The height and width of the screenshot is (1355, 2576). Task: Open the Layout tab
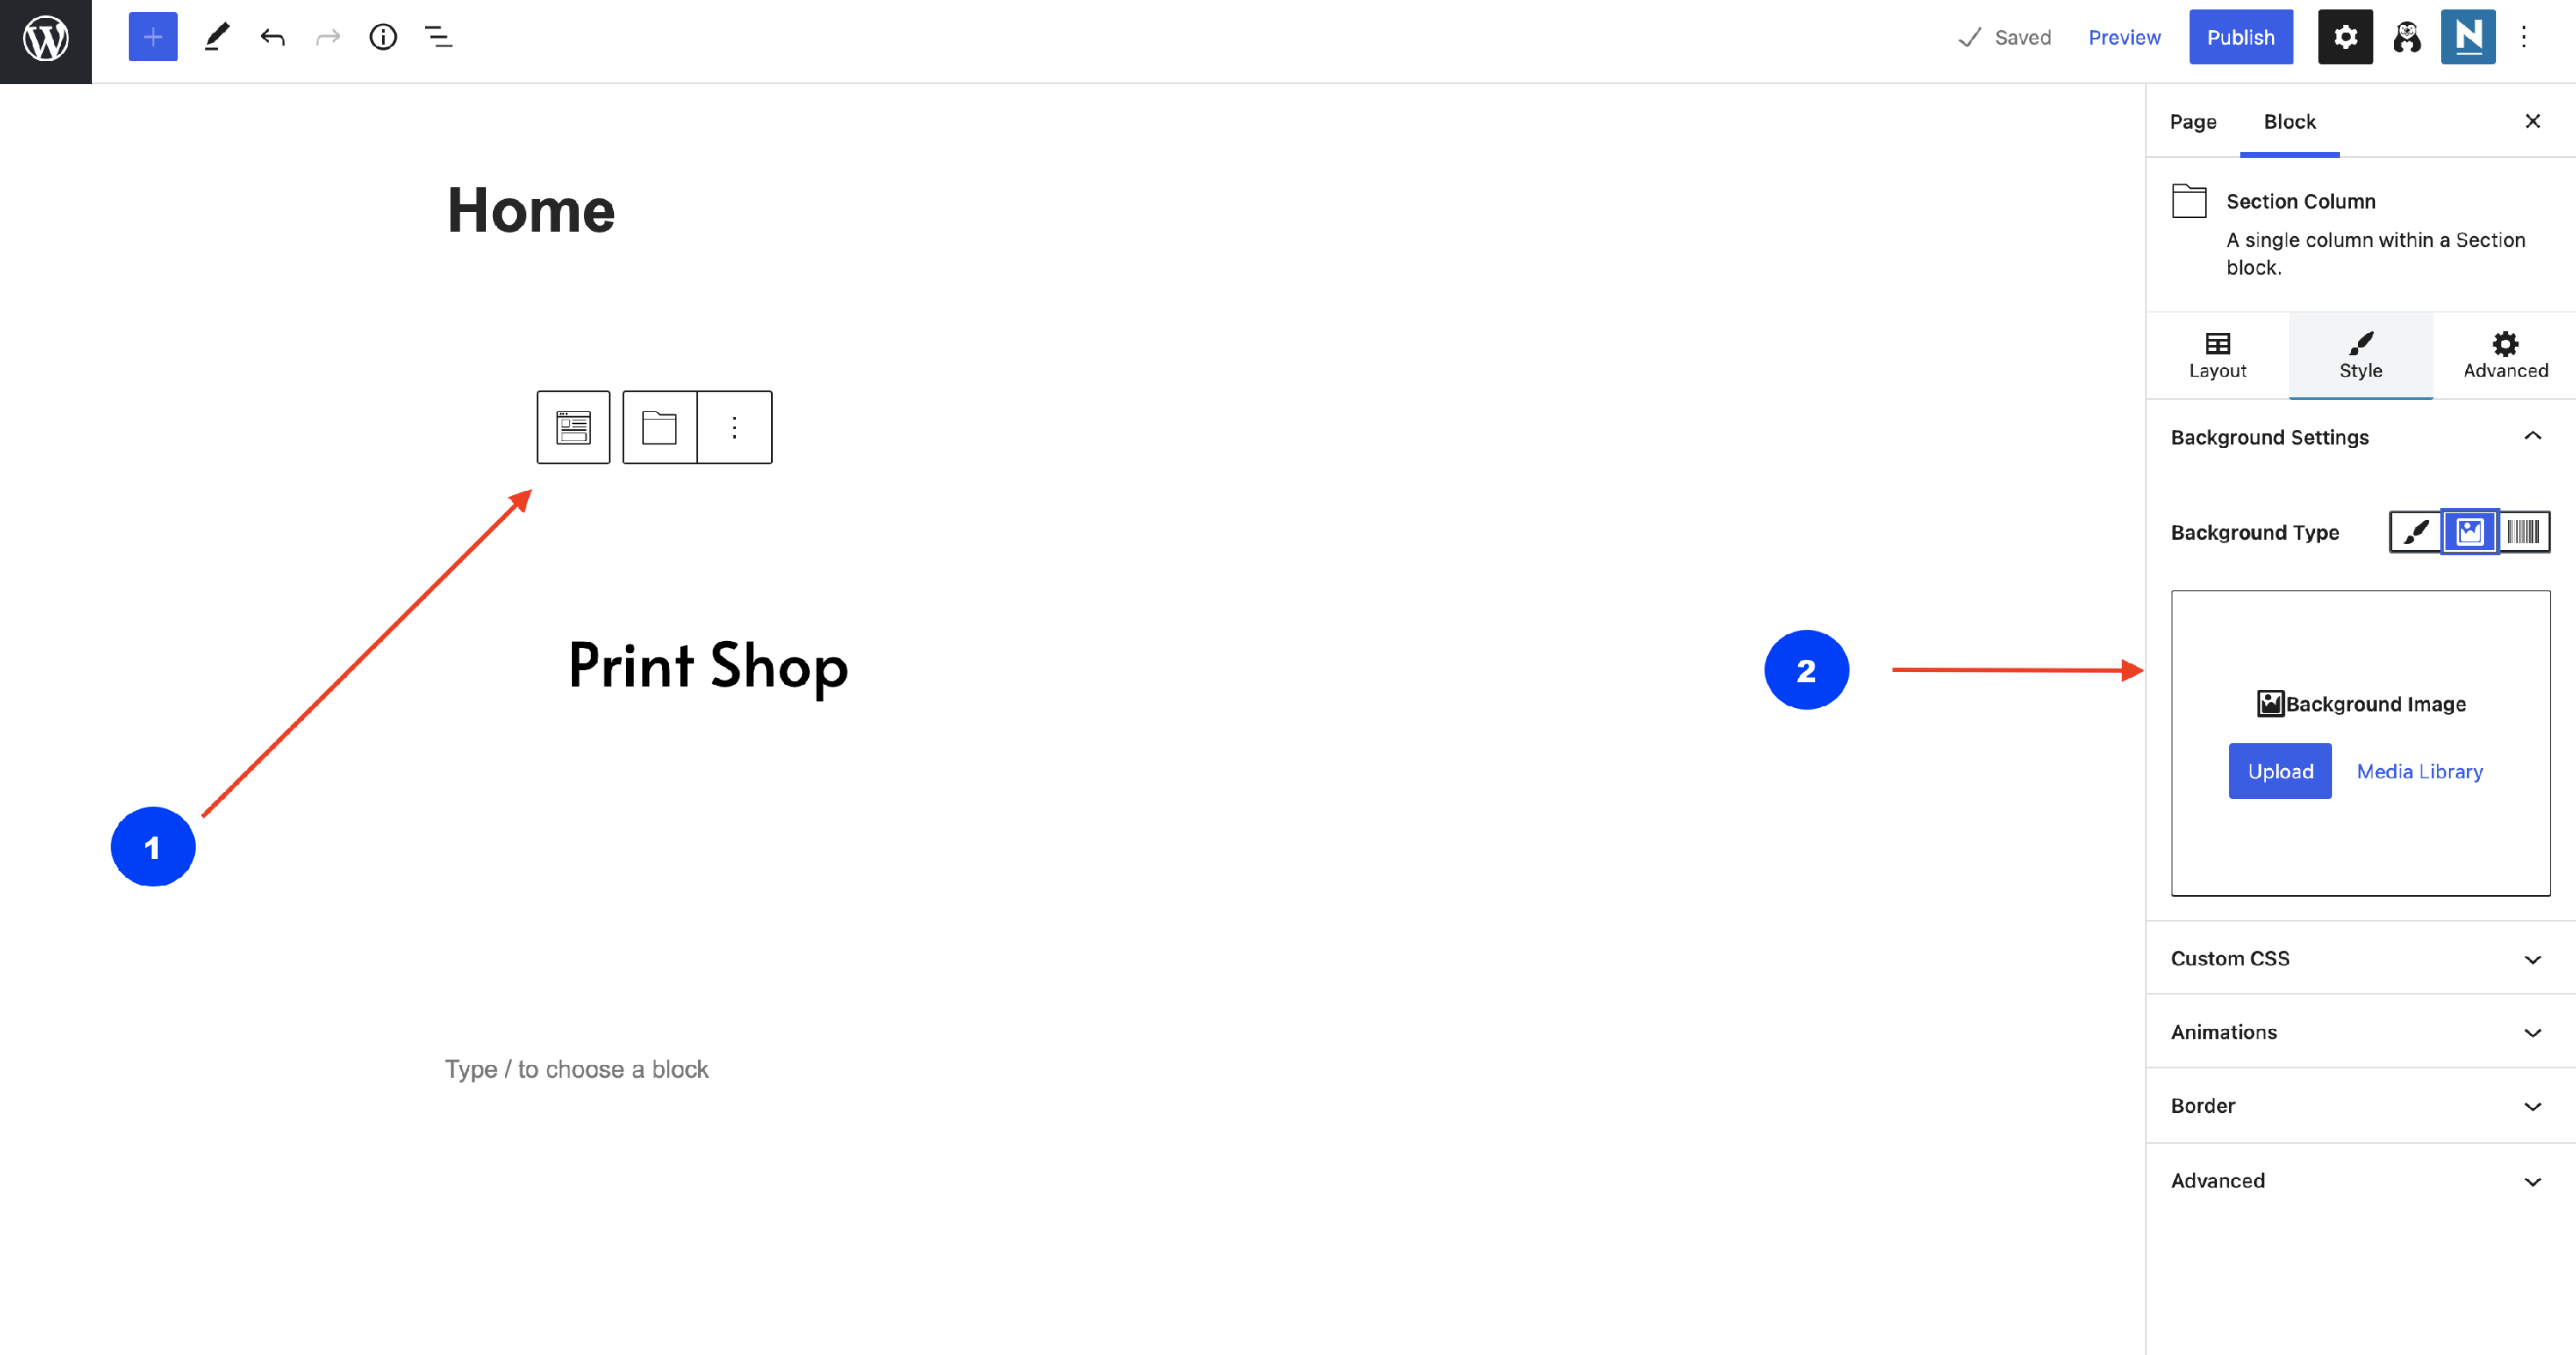tap(2217, 354)
